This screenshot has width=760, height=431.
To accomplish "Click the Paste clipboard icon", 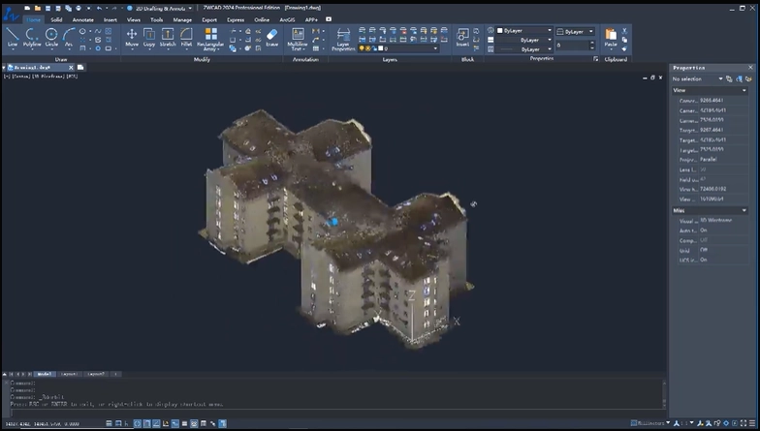I will (611, 37).
